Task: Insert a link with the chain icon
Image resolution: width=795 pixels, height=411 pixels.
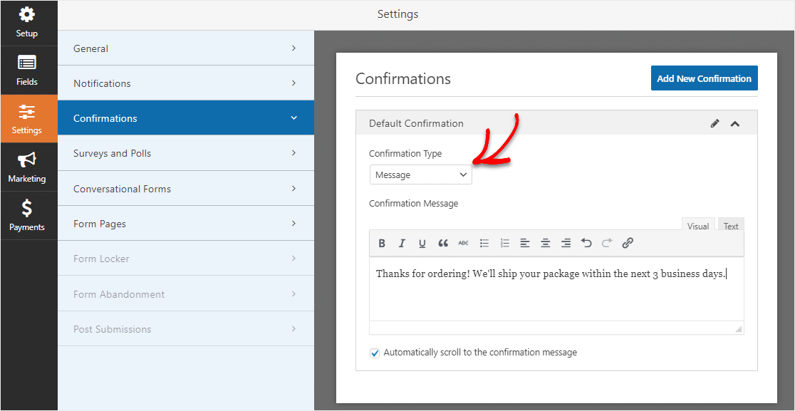Action: coord(628,244)
